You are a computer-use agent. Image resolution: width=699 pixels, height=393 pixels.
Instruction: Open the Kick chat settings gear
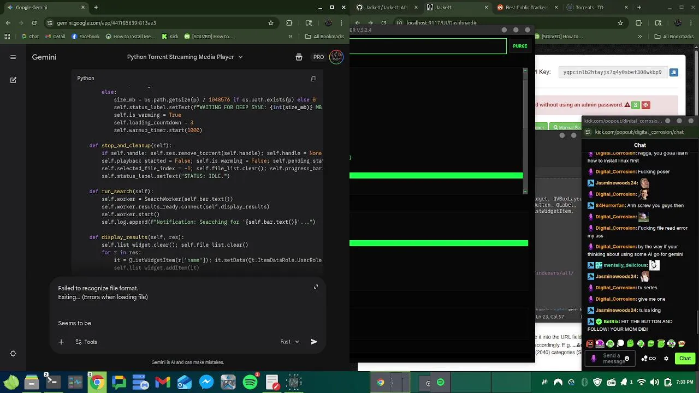(x=666, y=359)
